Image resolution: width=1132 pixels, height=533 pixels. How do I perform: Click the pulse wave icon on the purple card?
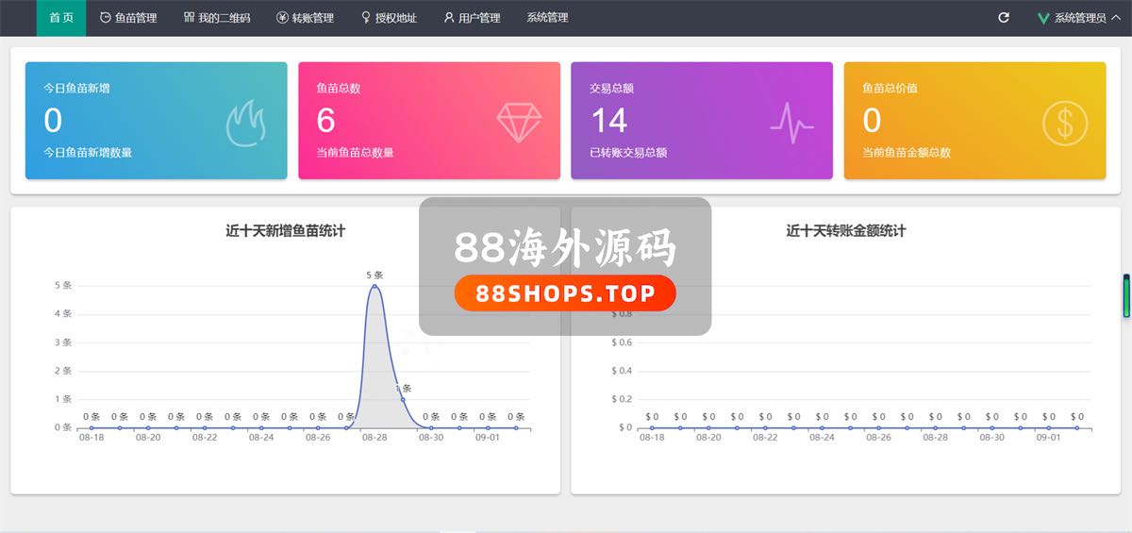pyautogui.click(x=791, y=123)
